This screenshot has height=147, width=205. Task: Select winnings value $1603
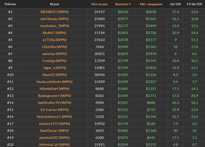123,75
